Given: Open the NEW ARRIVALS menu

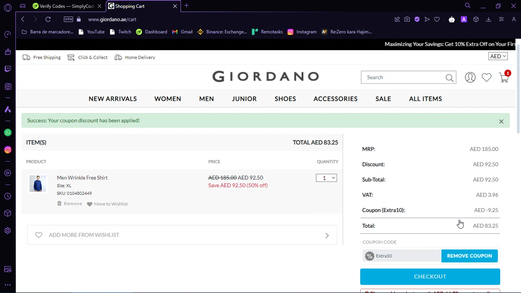Looking at the screenshot, I should tap(113, 99).
